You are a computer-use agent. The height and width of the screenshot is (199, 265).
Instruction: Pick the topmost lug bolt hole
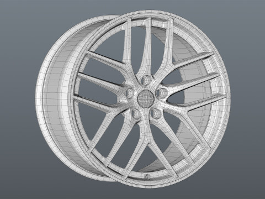(x=146, y=80)
